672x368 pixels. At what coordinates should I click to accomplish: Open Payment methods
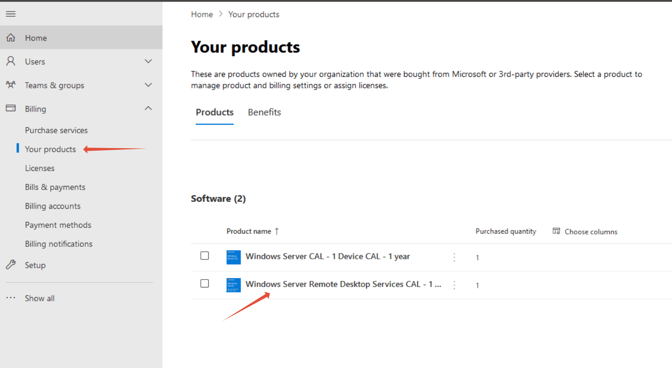pos(58,225)
